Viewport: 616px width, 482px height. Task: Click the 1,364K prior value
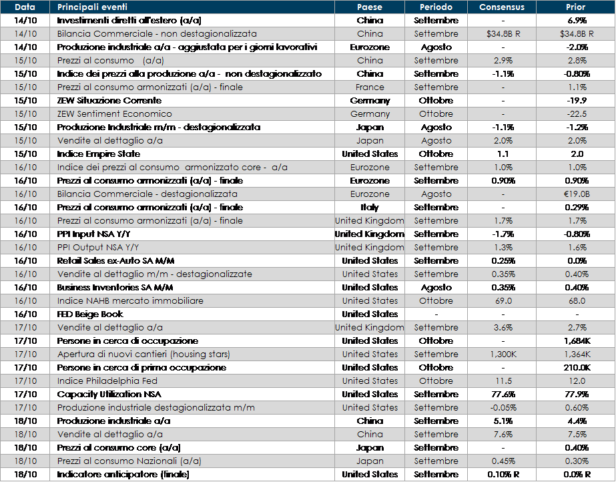(575, 354)
